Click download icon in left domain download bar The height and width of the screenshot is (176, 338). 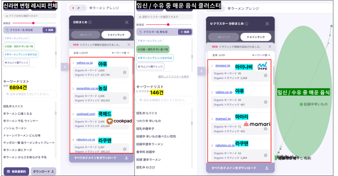click(x=126, y=158)
